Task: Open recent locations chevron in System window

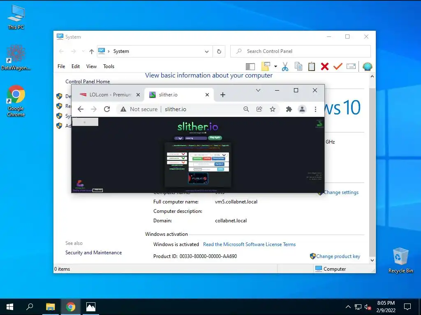Action: tap(83, 51)
